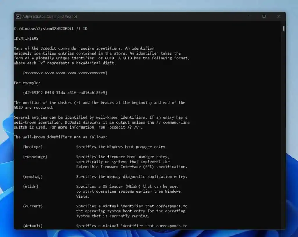Select the {memdiag} identifier line
The width and height of the screenshot is (298, 237).
point(33,176)
